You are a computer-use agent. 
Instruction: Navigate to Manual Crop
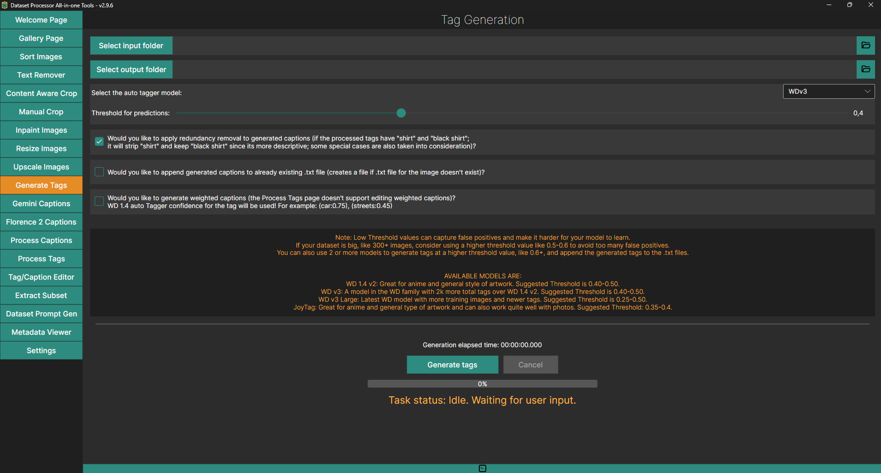point(41,112)
